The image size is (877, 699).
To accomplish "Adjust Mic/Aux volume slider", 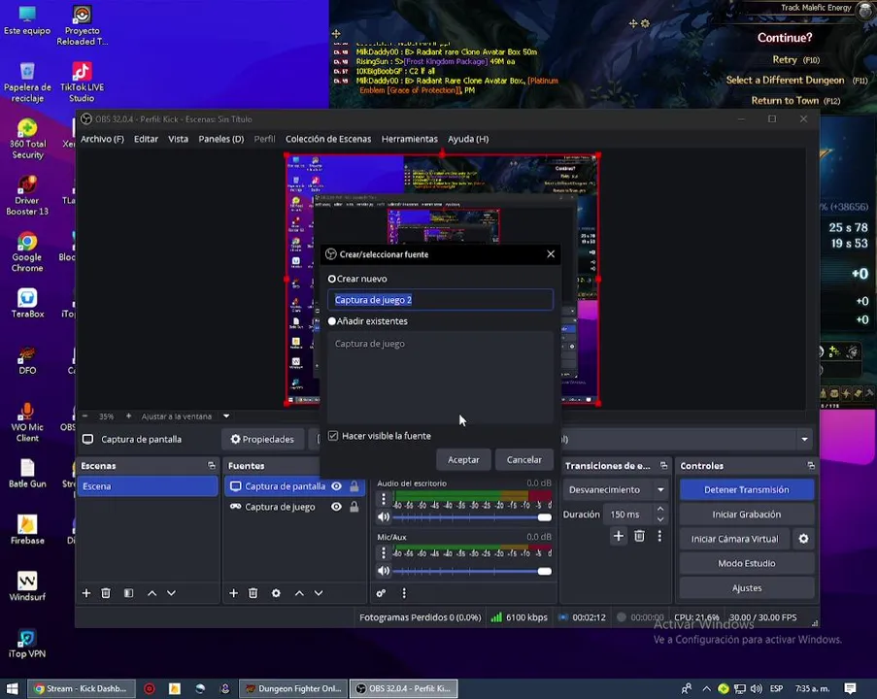I will tap(471, 571).
